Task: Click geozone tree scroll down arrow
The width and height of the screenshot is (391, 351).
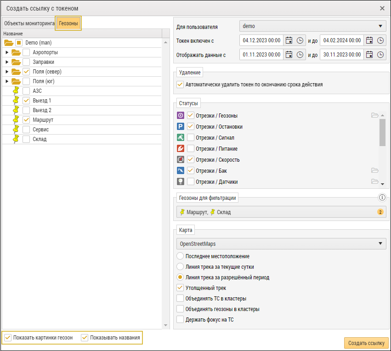Action: [165, 325]
